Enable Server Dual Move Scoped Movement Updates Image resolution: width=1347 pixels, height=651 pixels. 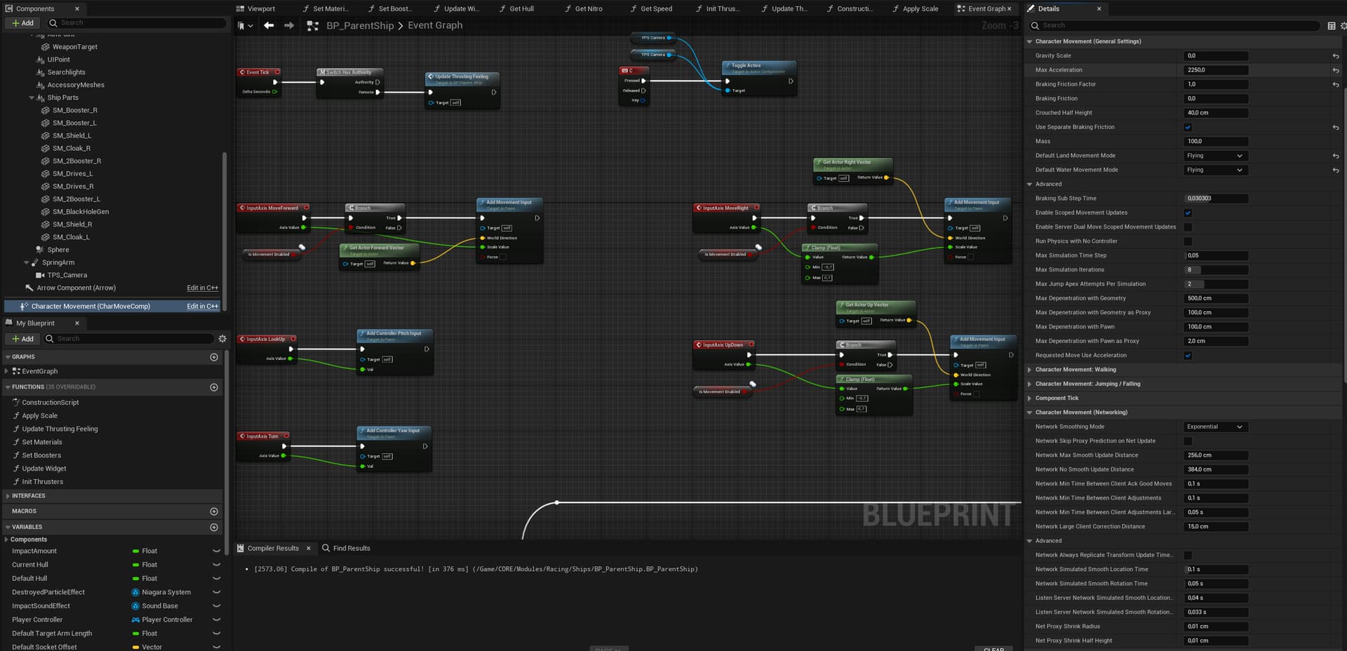pyautogui.click(x=1188, y=227)
